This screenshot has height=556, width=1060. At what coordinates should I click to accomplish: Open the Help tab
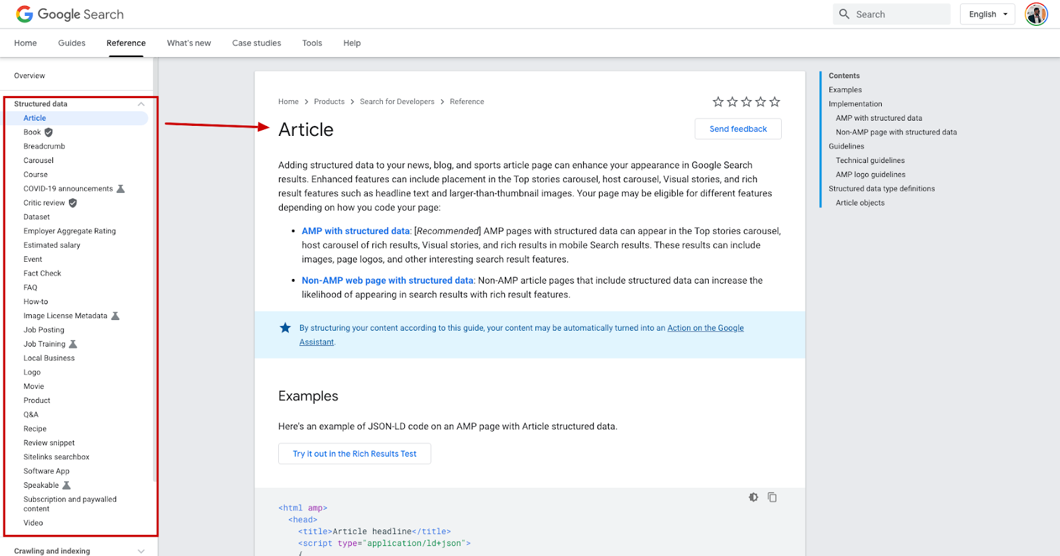pyautogui.click(x=352, y=43)
